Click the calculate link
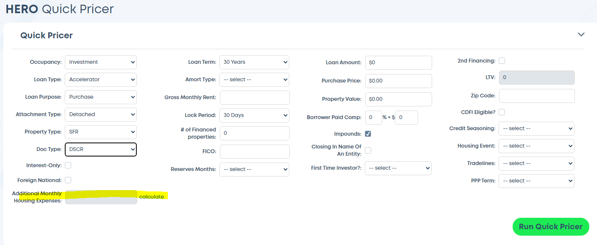Viewport: 597px width, 245px height. [151, 197]
